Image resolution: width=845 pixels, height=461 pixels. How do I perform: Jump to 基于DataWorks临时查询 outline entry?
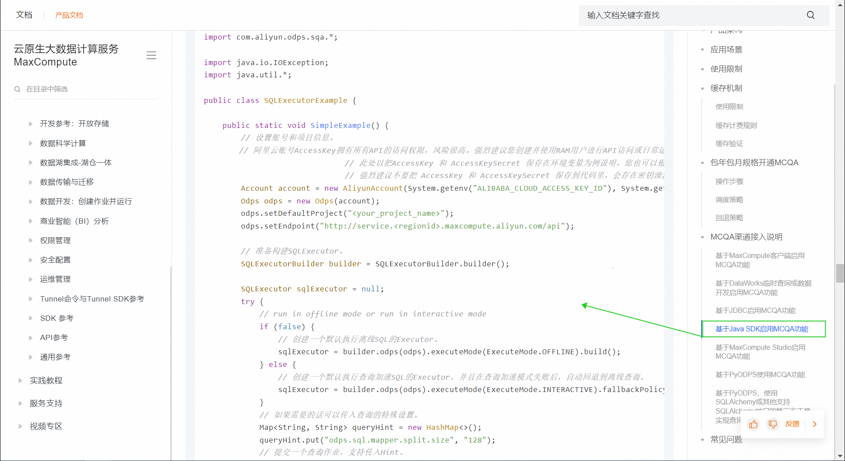764,288
